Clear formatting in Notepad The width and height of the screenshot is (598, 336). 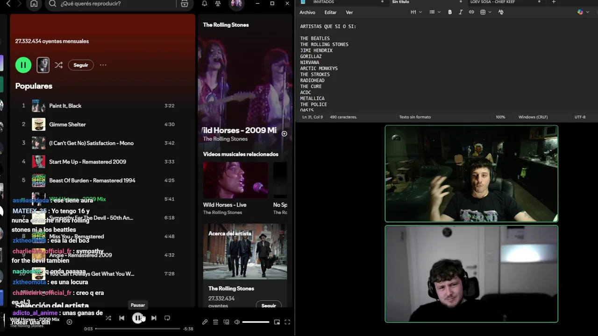[x=501, y=12]
